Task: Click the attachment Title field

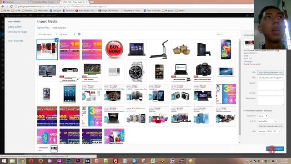Action: (271, 78)
